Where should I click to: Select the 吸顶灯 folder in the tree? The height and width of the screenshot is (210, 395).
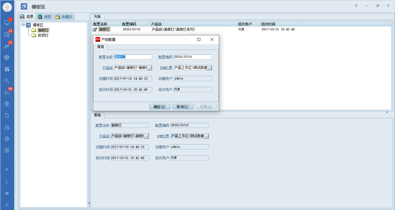(43, 35)
